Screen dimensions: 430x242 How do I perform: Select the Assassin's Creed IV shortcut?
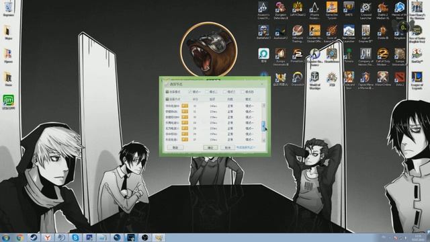pyautogui.click(x=263, y=11)
